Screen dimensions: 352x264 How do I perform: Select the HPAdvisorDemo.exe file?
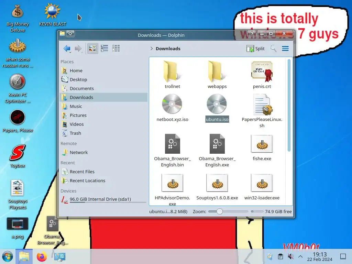click(172, 189)
